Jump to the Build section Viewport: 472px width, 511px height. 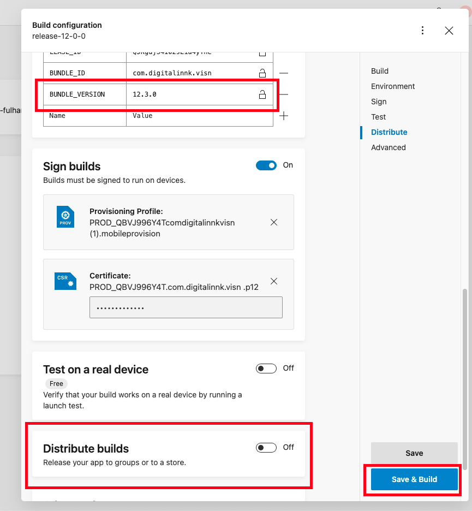(x=380, y=71)
